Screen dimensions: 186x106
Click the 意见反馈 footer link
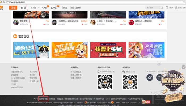coord(75,99)
